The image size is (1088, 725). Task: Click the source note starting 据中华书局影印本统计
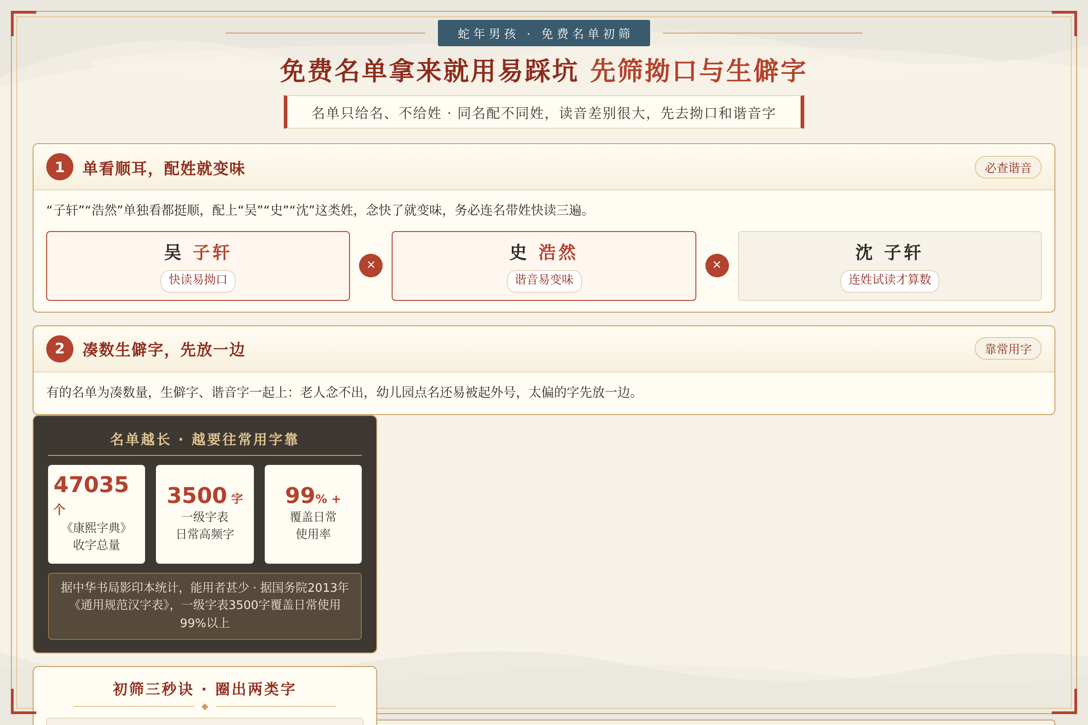pyautogui.click(x=205, y=606)
